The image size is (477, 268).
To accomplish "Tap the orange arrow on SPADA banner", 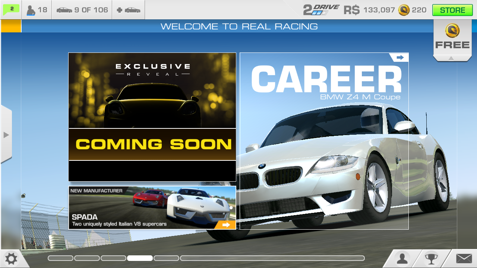I will [x=226, y=225].
